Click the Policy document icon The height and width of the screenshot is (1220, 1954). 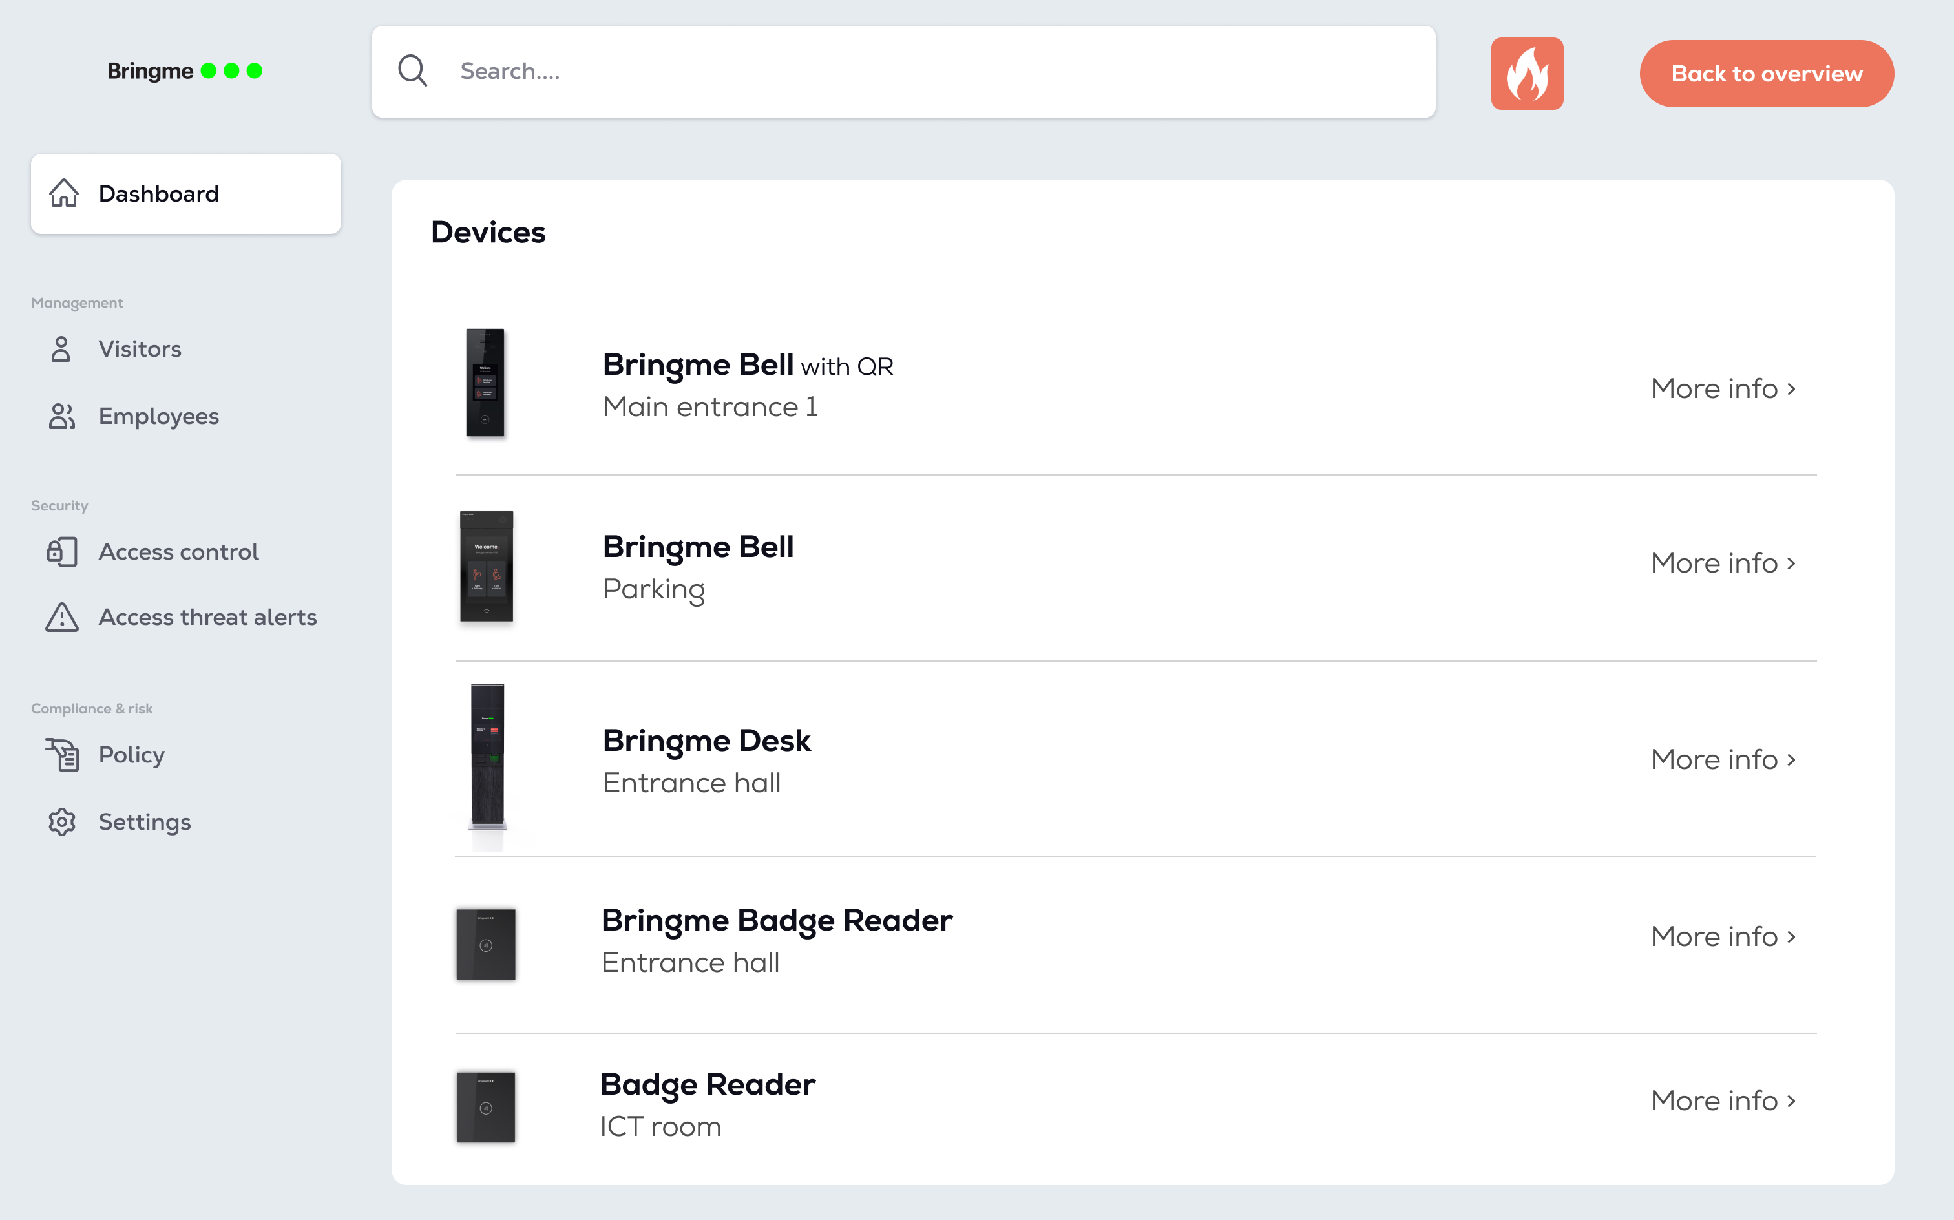pos(62,755)
